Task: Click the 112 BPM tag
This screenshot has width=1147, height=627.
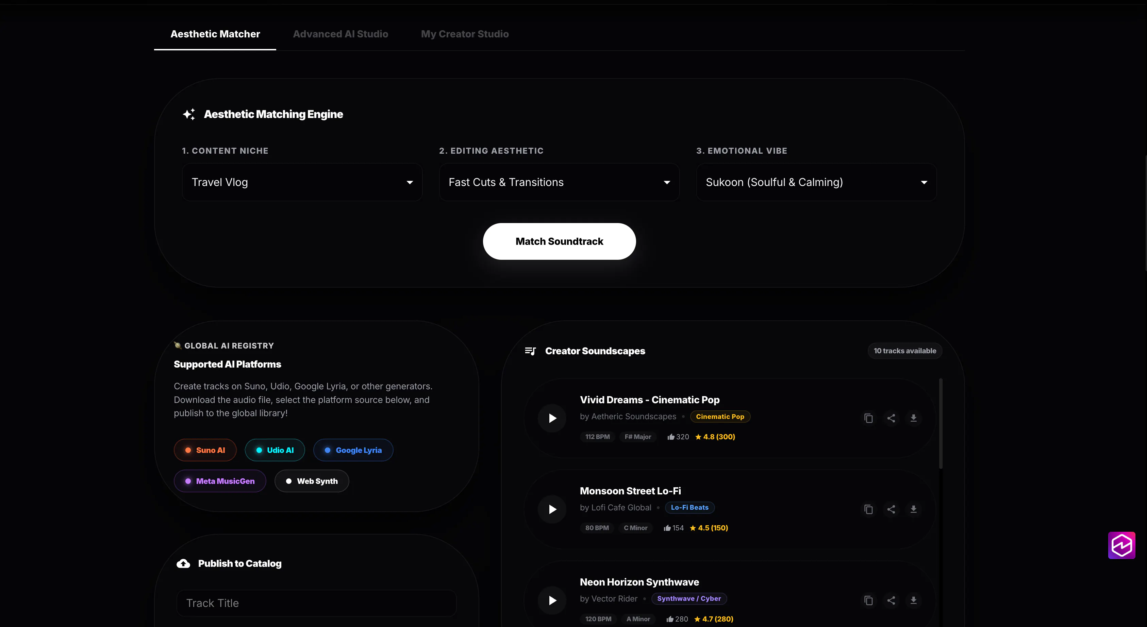Action: click(x=598, y=437)
